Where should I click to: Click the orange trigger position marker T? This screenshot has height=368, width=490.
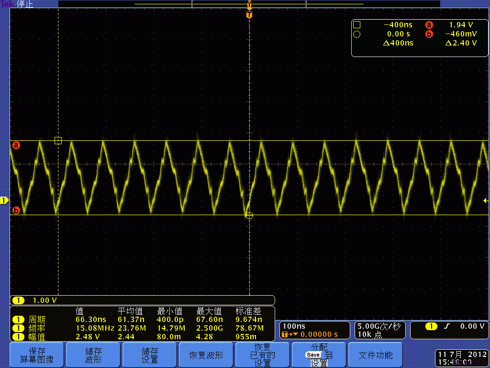click(249, 15)
